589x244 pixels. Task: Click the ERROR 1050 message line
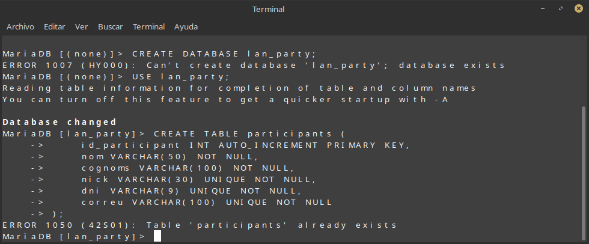click(x=200, y=225)
